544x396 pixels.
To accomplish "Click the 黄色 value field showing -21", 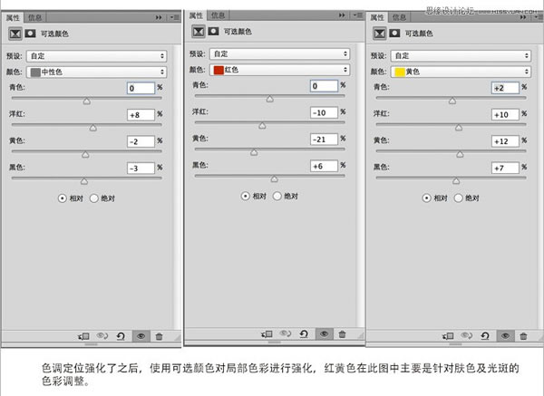I will coord(324,140).
